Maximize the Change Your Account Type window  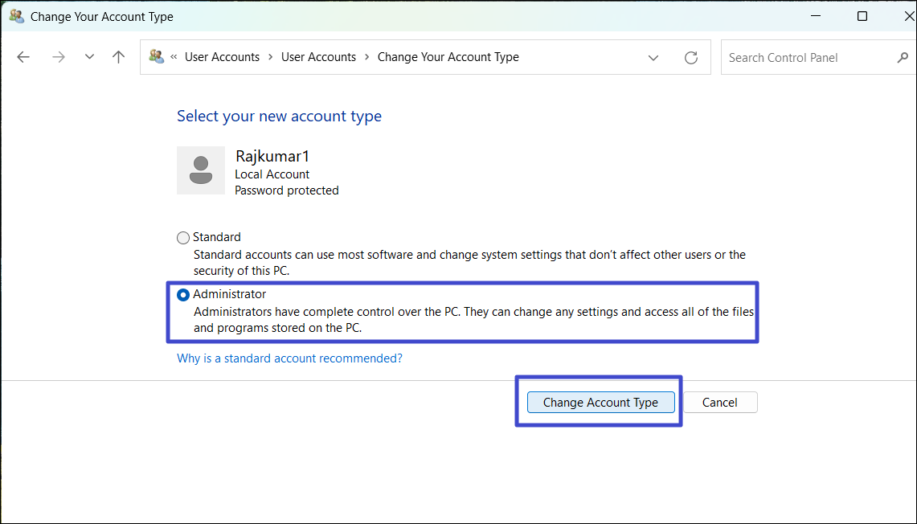[x=862, y=16]
